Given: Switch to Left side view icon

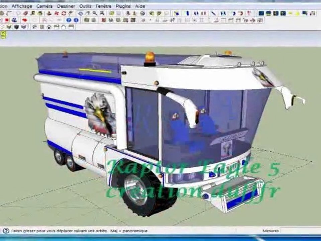Looking at the screenshot, I should point(71,27).
